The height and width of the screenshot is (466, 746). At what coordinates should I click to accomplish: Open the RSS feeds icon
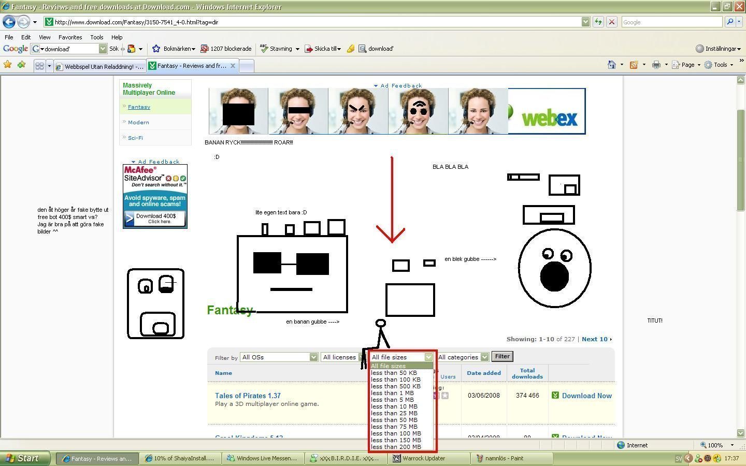coord(633,65)
